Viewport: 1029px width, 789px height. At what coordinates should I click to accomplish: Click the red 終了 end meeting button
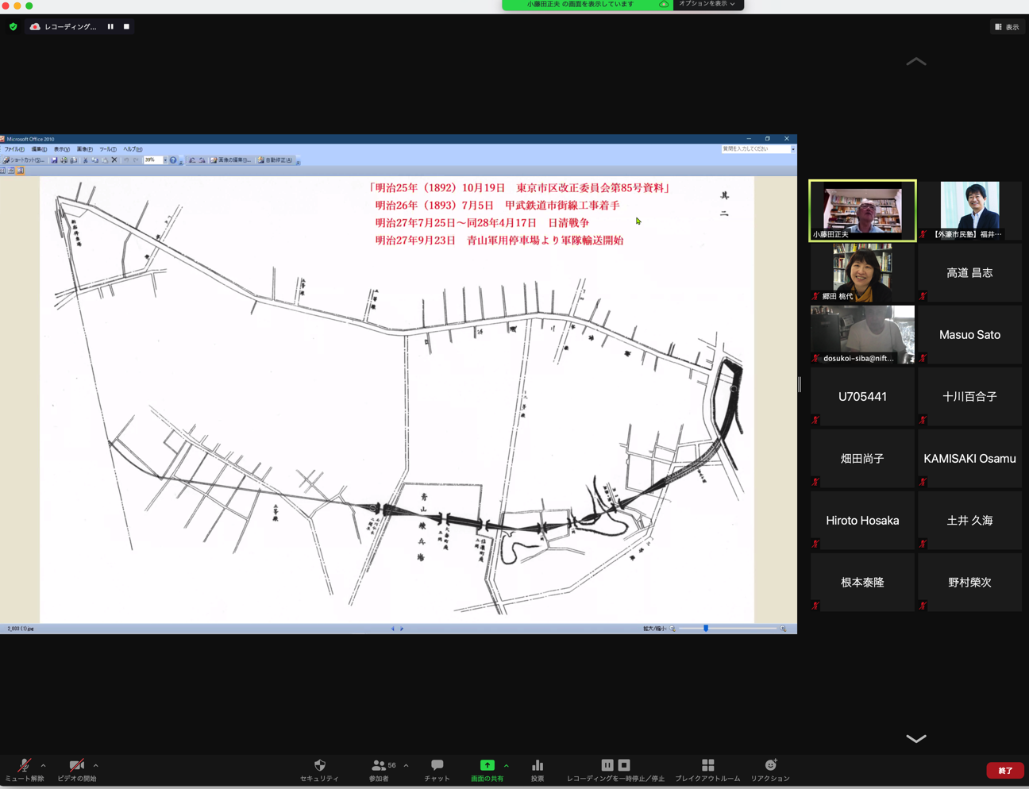coord(1005,770)
